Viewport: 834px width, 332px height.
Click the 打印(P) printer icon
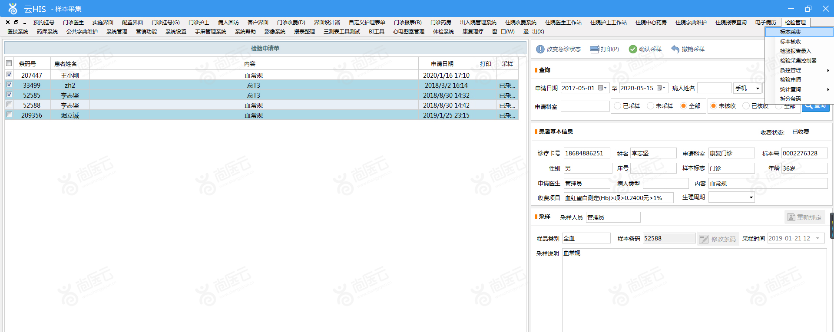click(x=594, y=49)
